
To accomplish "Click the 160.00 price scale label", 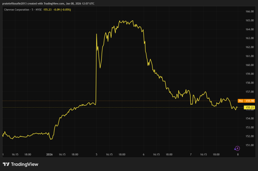I will tap(249, 65).
